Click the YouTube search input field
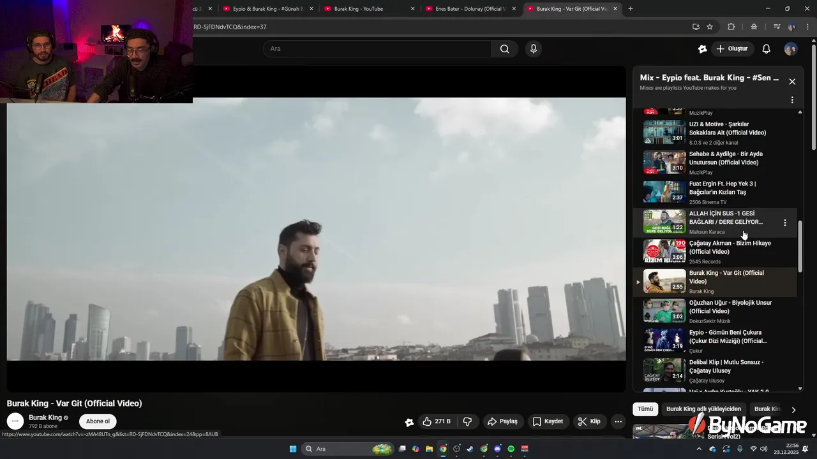 (377, 49)
